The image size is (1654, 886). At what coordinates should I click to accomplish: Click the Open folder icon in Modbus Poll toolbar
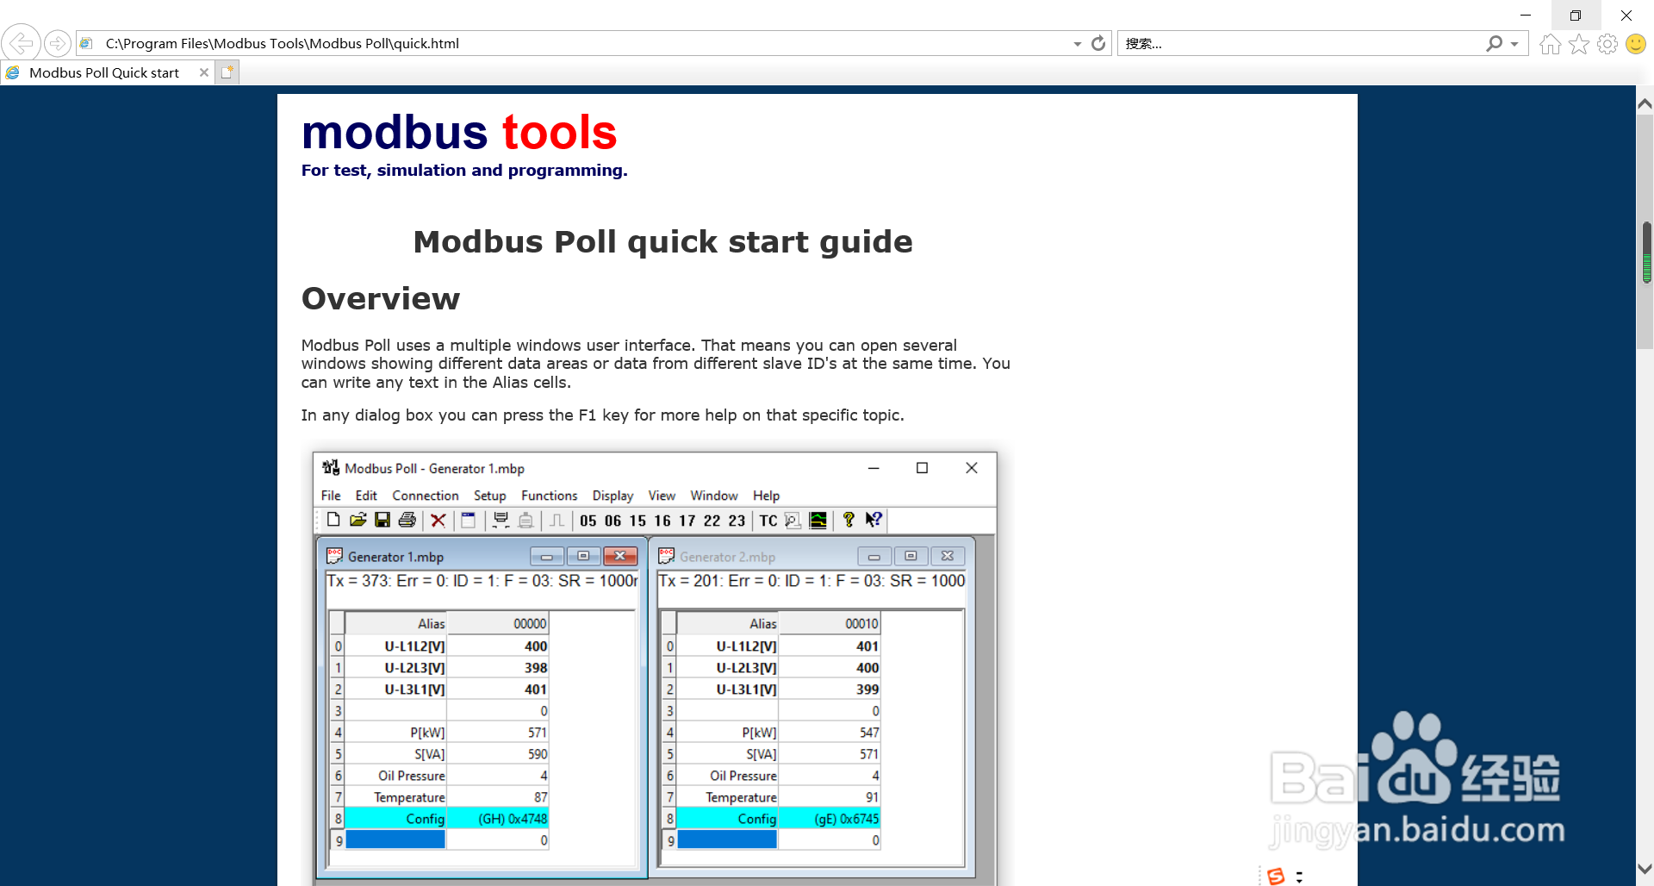358,520
